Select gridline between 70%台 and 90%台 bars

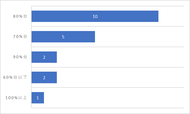[x=108, y=47]
